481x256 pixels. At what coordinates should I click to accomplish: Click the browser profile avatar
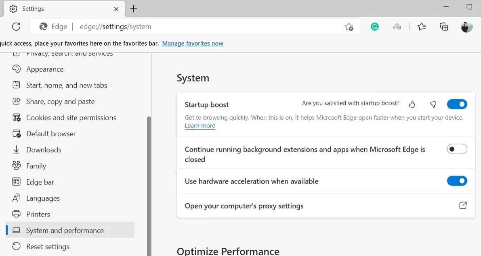[x=466, y=26]
